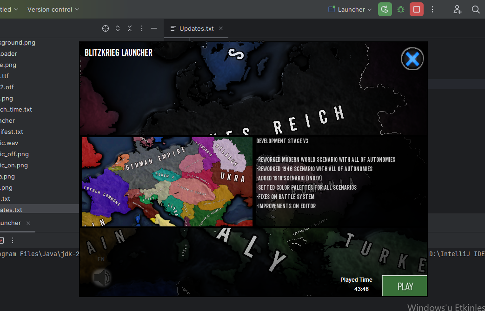Select the ates.txt file in the tree
485x311 pixels.
[x=11, y=210]
